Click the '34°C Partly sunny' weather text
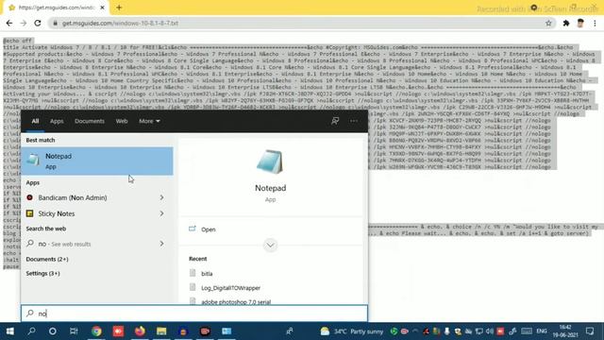Viewport: 604px width, 340px height. (359, 331)
